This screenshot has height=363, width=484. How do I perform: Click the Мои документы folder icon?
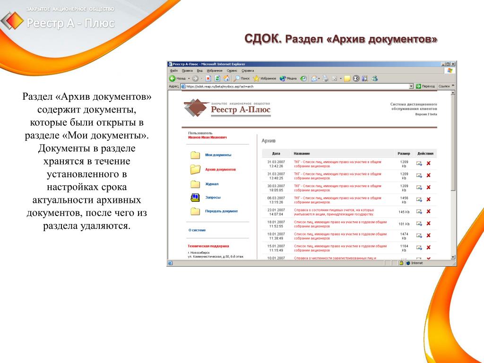195,155
